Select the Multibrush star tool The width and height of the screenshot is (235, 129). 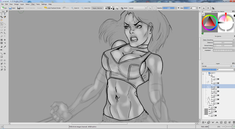(x=5, y=36)
